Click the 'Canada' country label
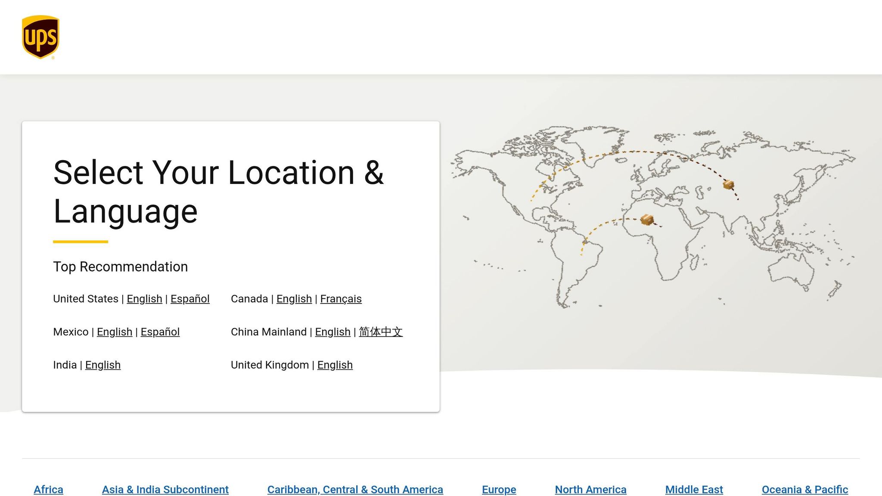 (x=249, y=299)
